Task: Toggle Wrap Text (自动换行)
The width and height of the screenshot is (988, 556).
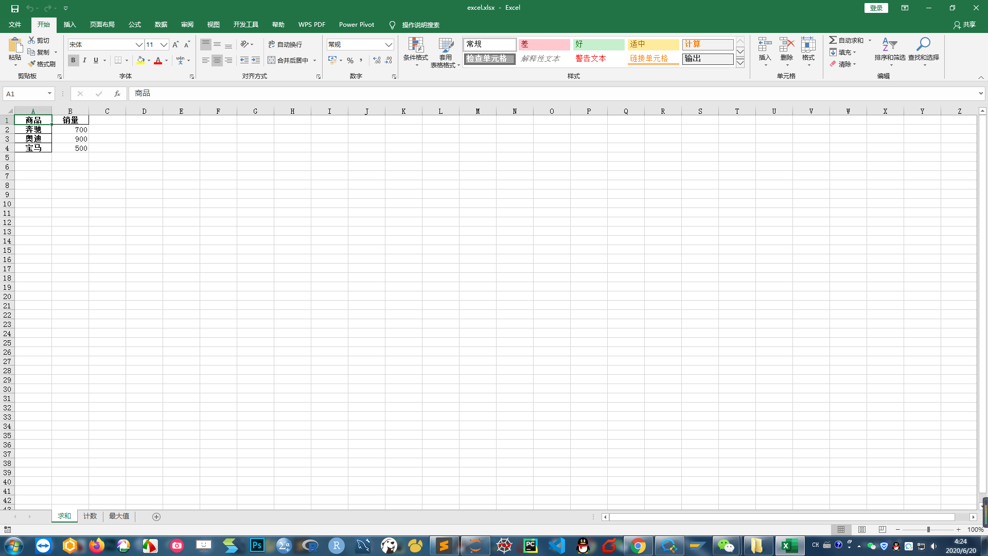Action: (285, 45)
